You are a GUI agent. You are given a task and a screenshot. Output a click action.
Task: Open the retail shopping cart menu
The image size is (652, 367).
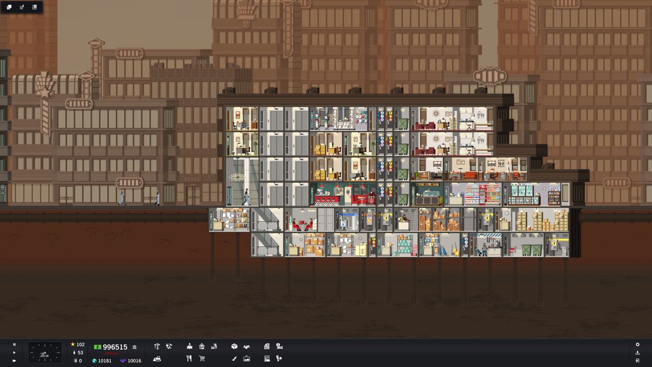(202, 358)
